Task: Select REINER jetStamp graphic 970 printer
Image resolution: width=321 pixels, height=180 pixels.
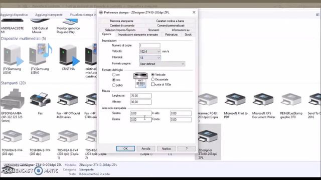Action: [x=291, y=99]
